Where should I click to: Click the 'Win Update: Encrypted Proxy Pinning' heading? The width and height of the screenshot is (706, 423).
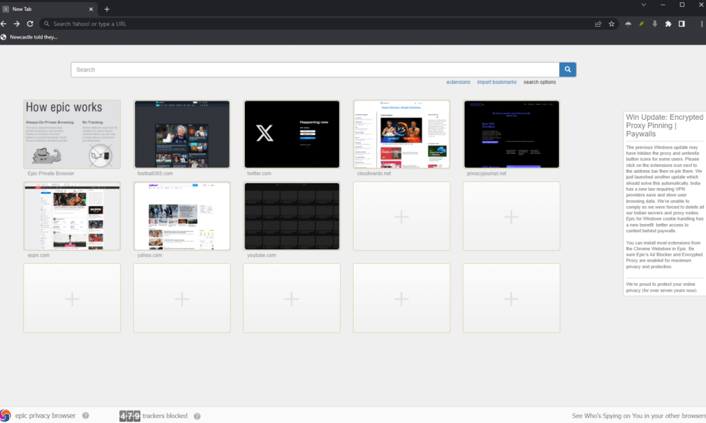tap(665, 125)
